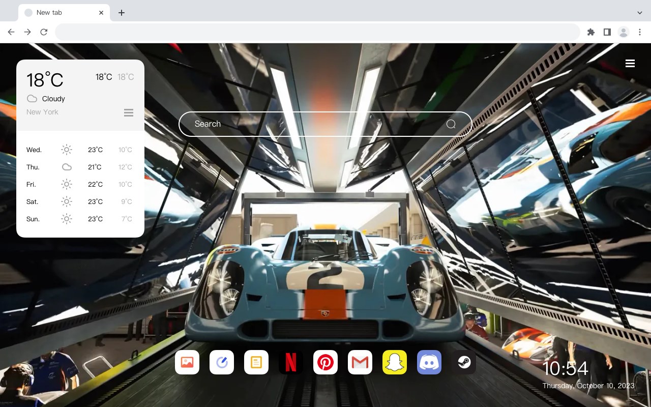Open Chrome's three-dot menu
This screenshot has height=407, width=651.
tap(640, 32)
